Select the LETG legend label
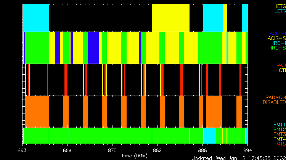This screenshot has height=160, width=286. pyautogui.click(x=280, y=11)
